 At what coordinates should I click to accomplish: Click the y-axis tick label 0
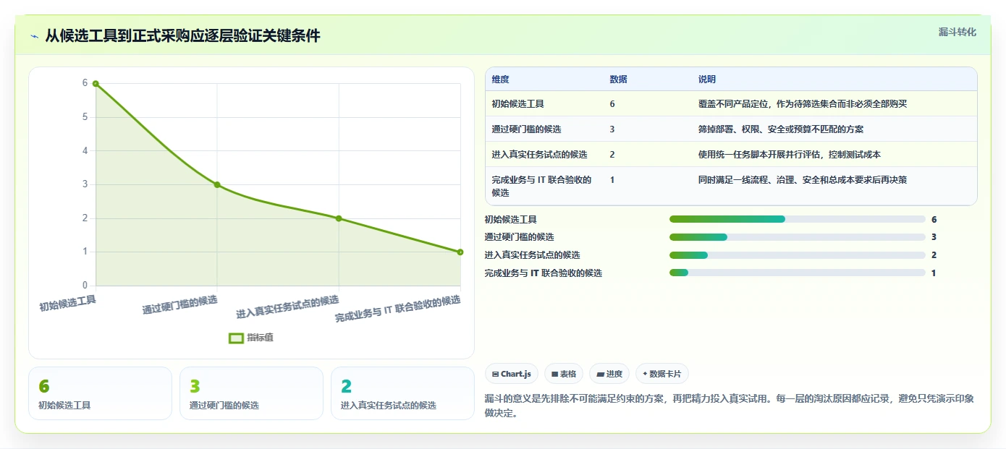(85, 286)
